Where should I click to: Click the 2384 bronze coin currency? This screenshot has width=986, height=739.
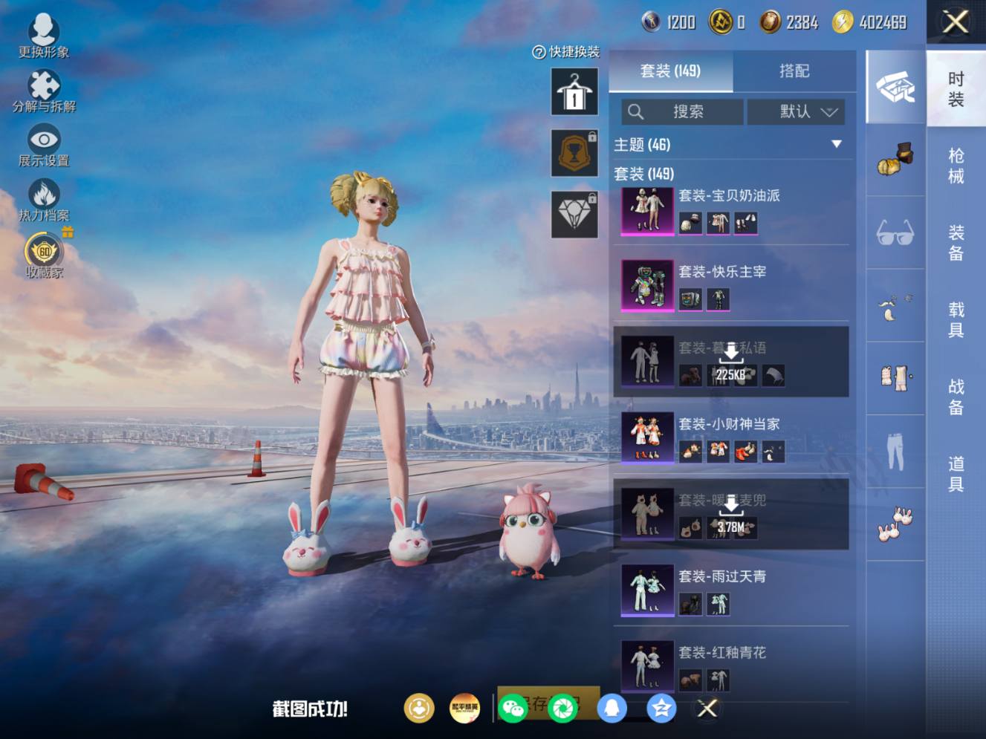pos(789,22)
